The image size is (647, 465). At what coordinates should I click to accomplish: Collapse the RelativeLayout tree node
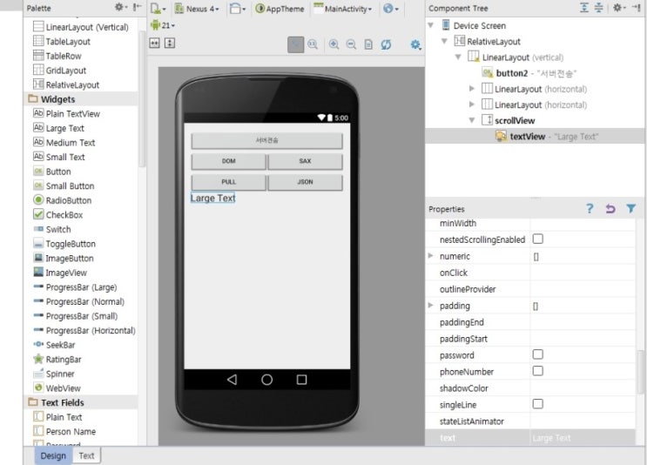444,41
